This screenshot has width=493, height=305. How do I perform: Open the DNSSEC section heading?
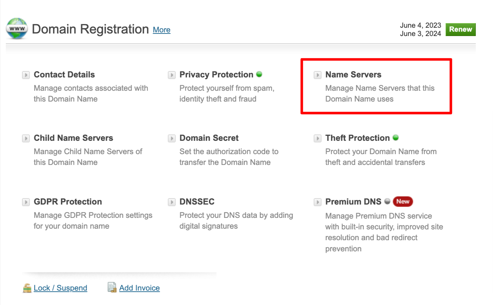[197, 202]
